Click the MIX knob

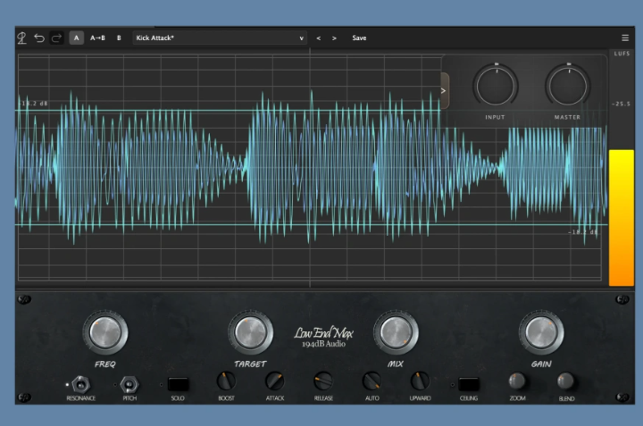396,332
